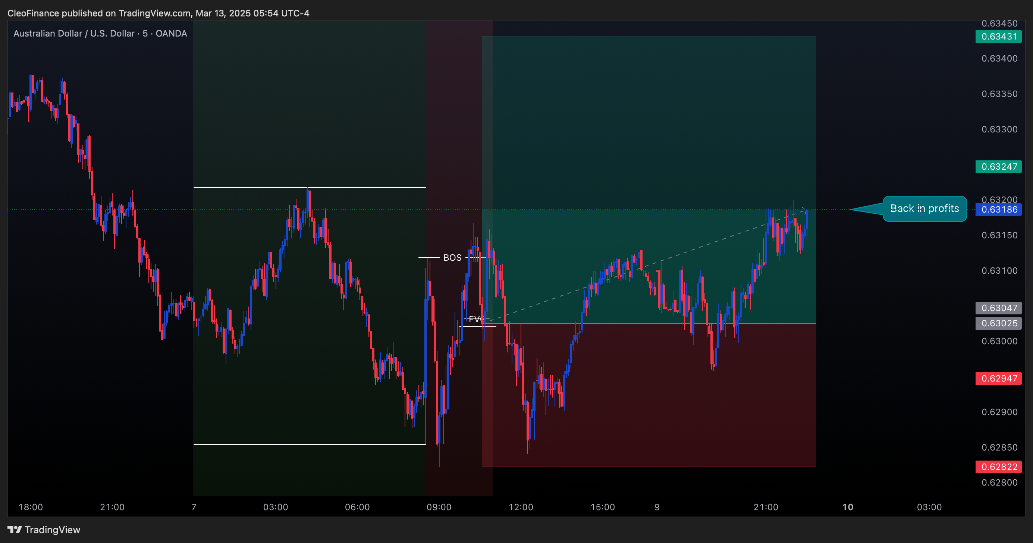Click the 18:00 time axis label
The image size is (1033, 543).
tap(31, 507)
